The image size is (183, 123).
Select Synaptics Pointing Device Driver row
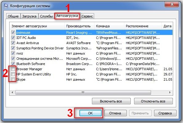40,48
